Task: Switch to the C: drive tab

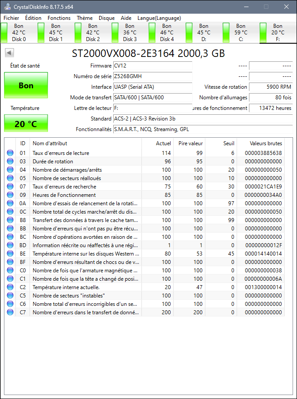Action: click(x=241, y=33)
